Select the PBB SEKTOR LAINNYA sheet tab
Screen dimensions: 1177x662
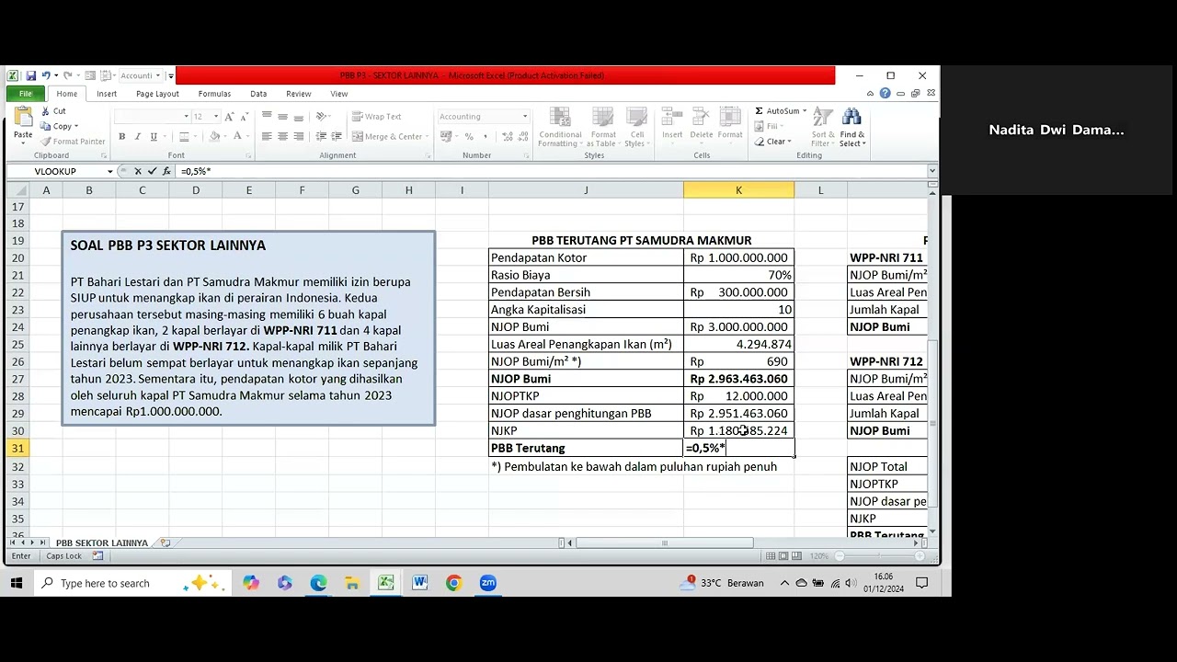click(101, 543)
